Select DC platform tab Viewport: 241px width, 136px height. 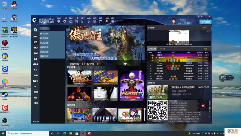(x=36, y=86)
